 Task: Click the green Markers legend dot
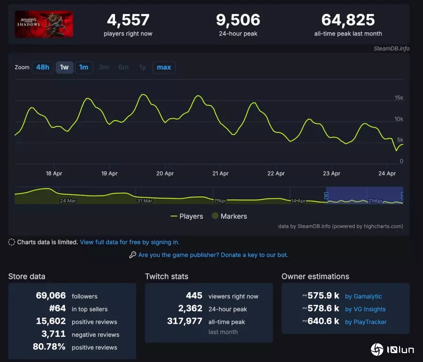[215, 216]
